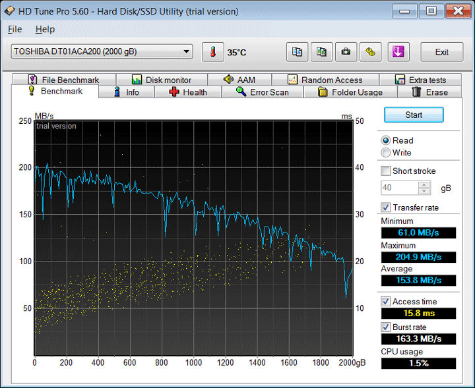Screen dimensions: 475x388
Task: Click the copy text to clipboard icon
Action: click(x=298, y=52)
